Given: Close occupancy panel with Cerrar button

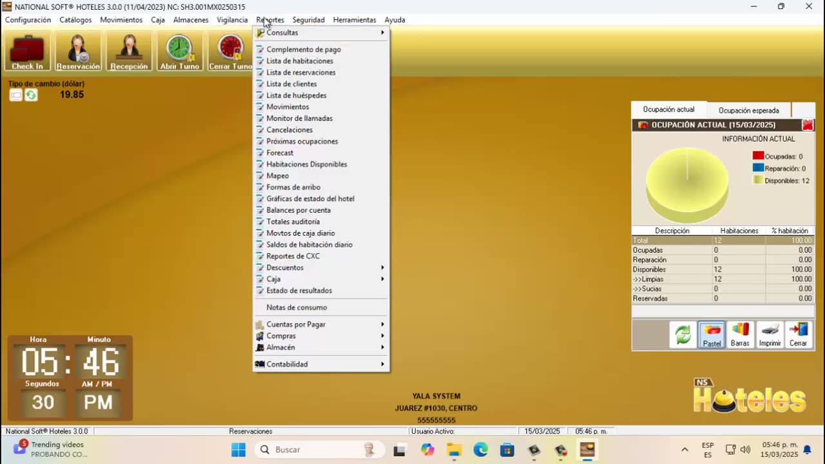Looking at the screenshot, I should pos(798,334).
